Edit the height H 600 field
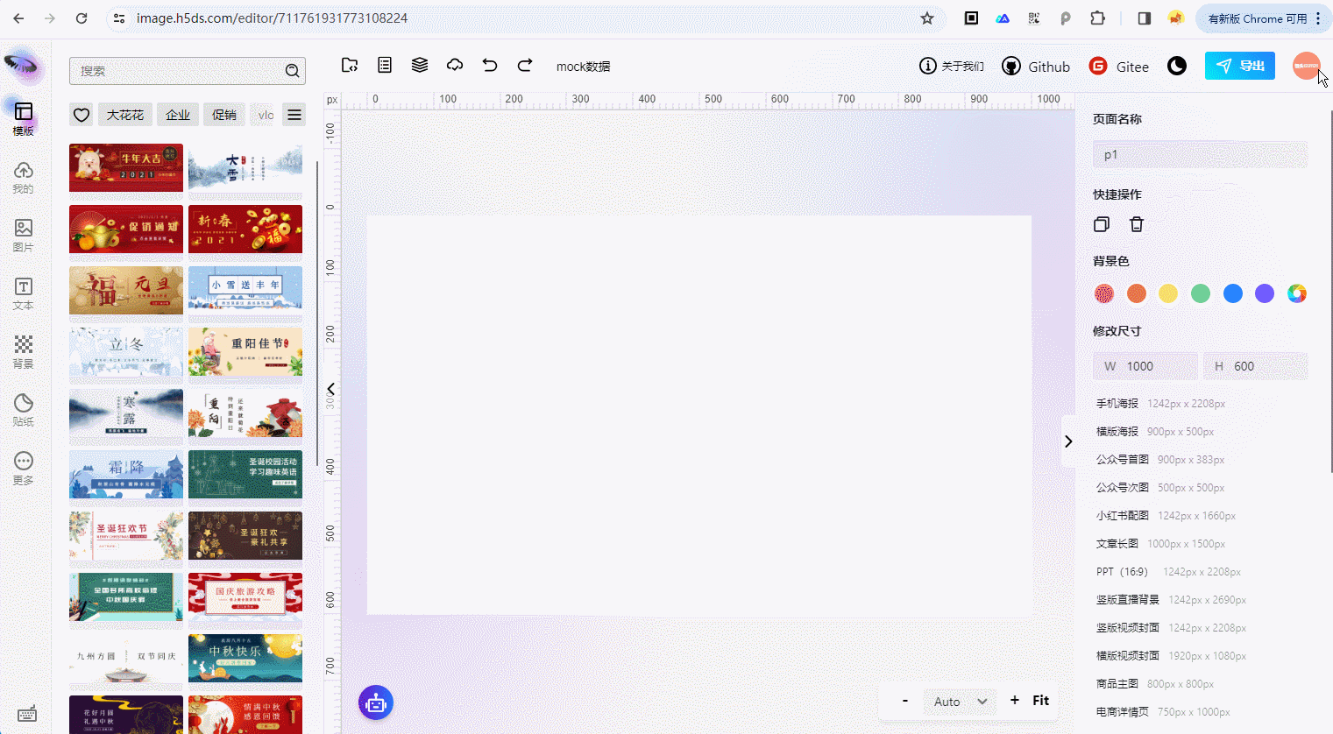The image size is (1333, 734). coord(1255,366)
